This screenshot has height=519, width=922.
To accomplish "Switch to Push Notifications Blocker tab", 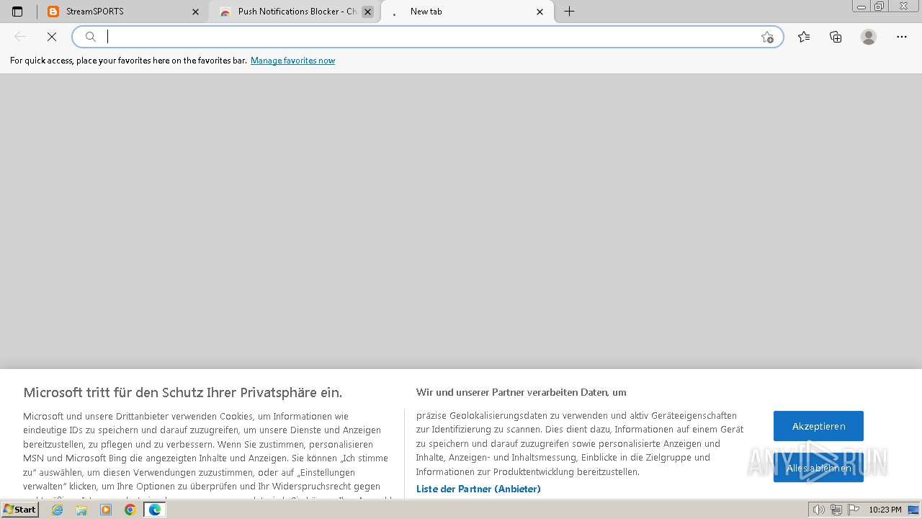I will point(295,12).
